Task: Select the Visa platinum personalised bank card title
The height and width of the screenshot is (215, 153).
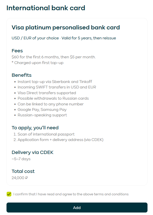Action: 66,27
